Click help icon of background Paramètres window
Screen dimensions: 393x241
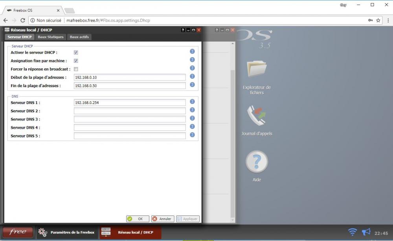coord(217,30)
